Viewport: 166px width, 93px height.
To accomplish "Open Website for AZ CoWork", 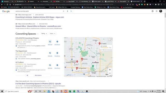I will tap(50, 66).
